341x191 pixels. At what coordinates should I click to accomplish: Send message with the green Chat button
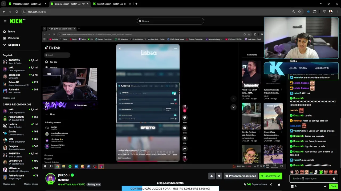click(x=333, y=186)
